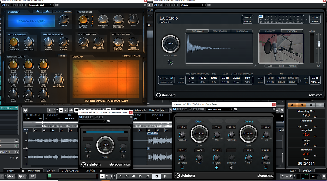The width and height of the screenshot is (327, 181).
Task: Click the REVerence OUT level fader
Action: (x=318, y=44)
